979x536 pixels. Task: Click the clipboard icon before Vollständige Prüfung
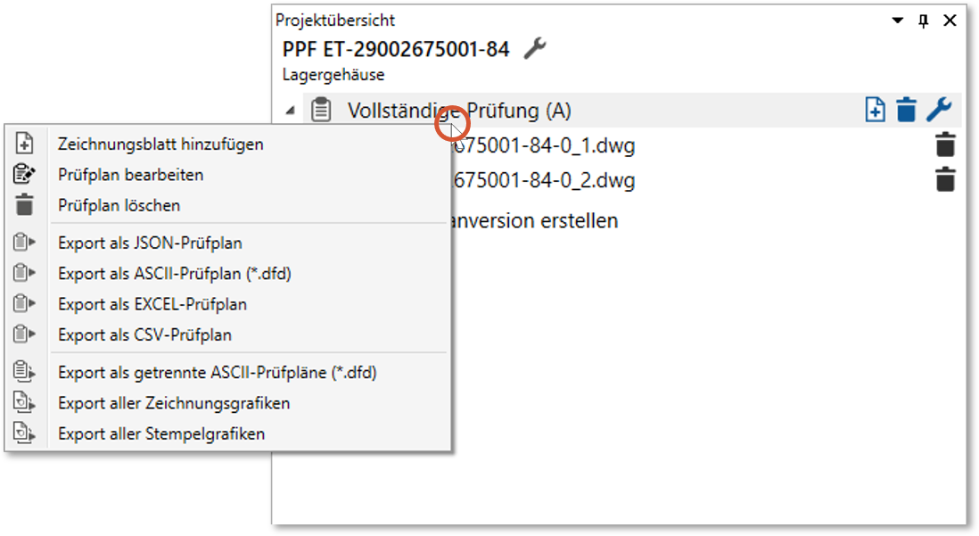pyautogui.click(x=321, y=110)
